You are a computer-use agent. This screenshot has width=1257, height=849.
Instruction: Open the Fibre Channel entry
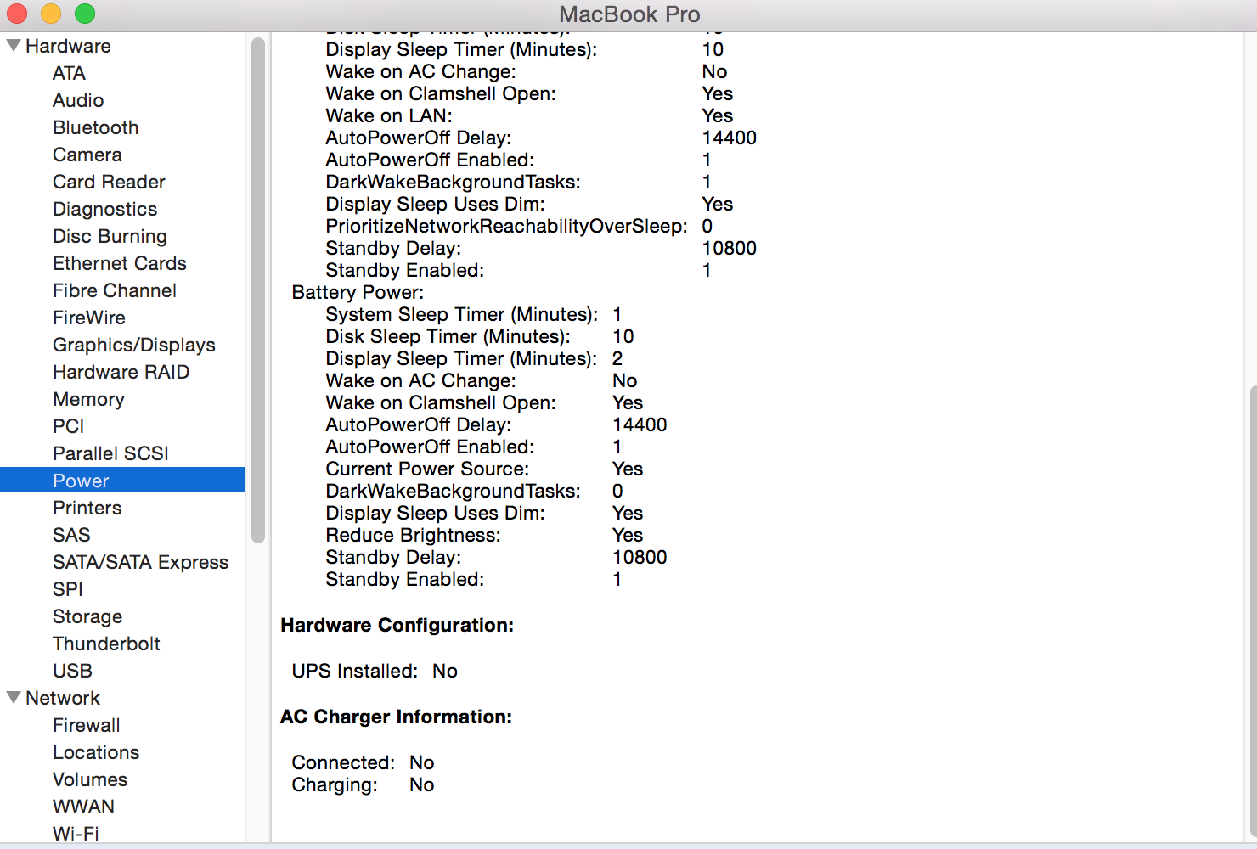click(115, 290)
